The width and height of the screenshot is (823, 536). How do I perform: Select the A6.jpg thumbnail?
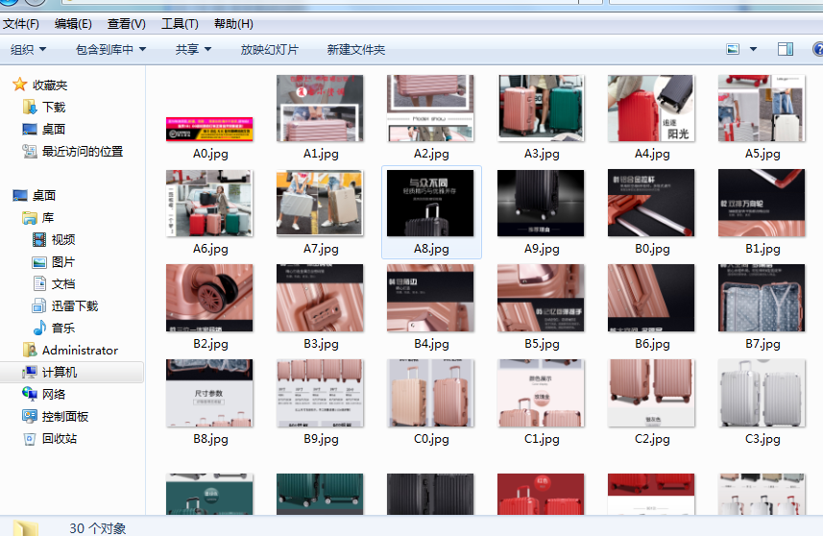209,203
